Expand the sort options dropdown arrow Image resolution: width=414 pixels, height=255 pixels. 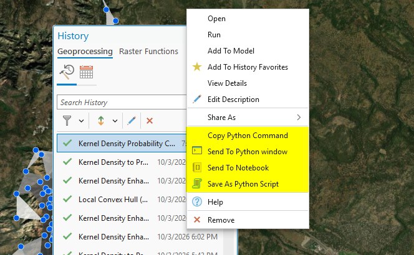click(x=115, y=121)
